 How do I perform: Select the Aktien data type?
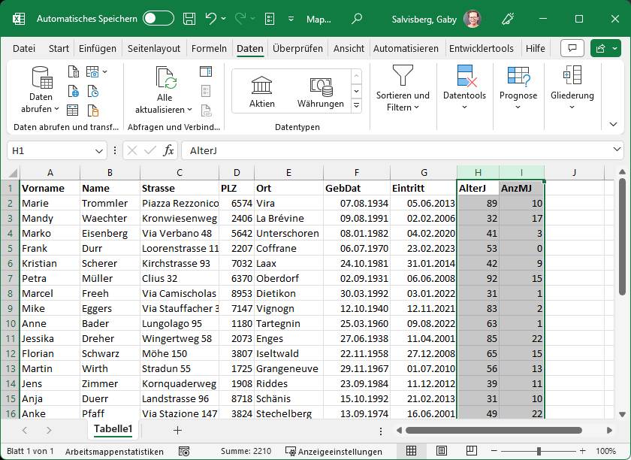(x=262, y=92)
